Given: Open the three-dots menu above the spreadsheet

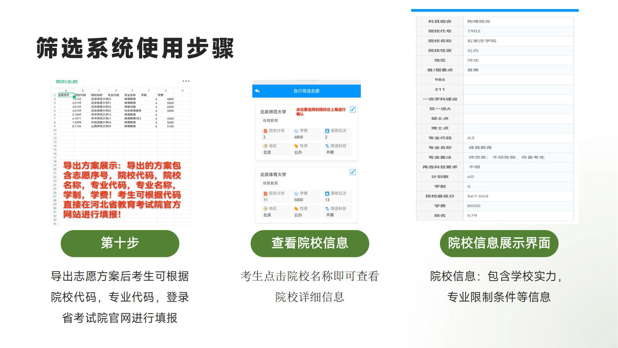Looking at the screenshot, I should tap(186, 81).
